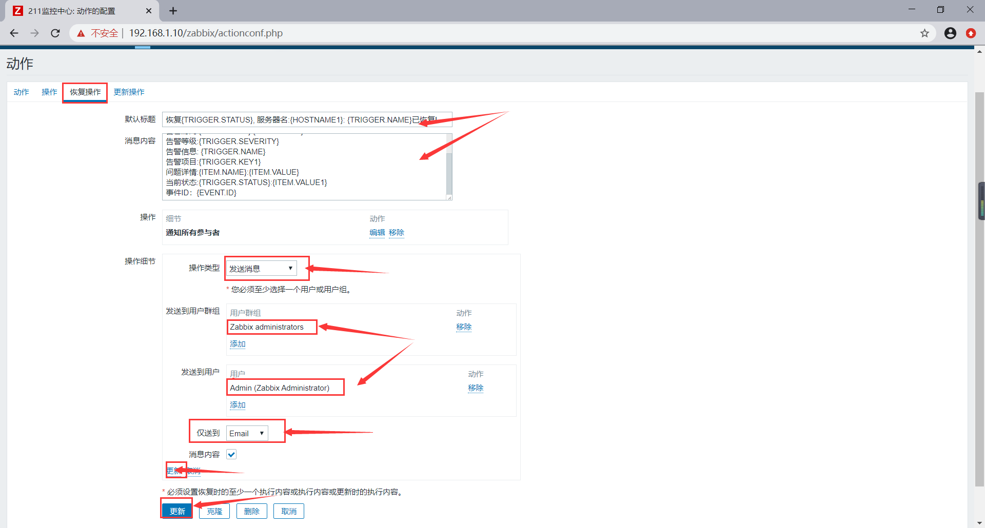This screenshot has height=528, width=985.
Task: Click the Zabbix favicon on the tab
Action: pyautogui.click(x=18, y=11)
